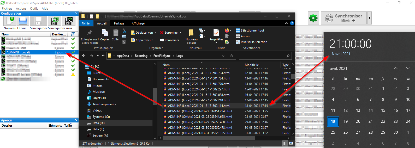Viewport: 415px width, 148px height.
Task: Click the paste shortcut icon in Presse-papiers
Action: tap(124, 42)
